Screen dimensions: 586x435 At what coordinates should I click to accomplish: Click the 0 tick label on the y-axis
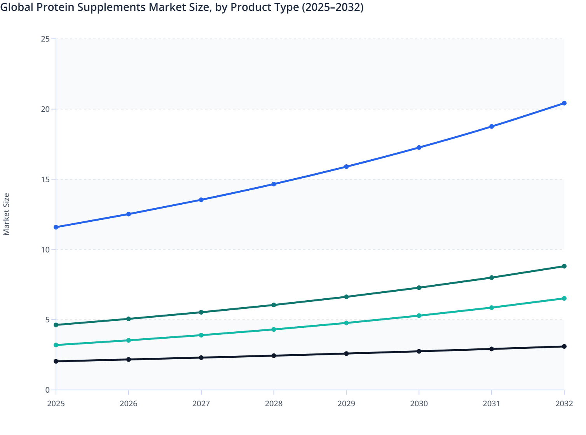coord(47,389)
